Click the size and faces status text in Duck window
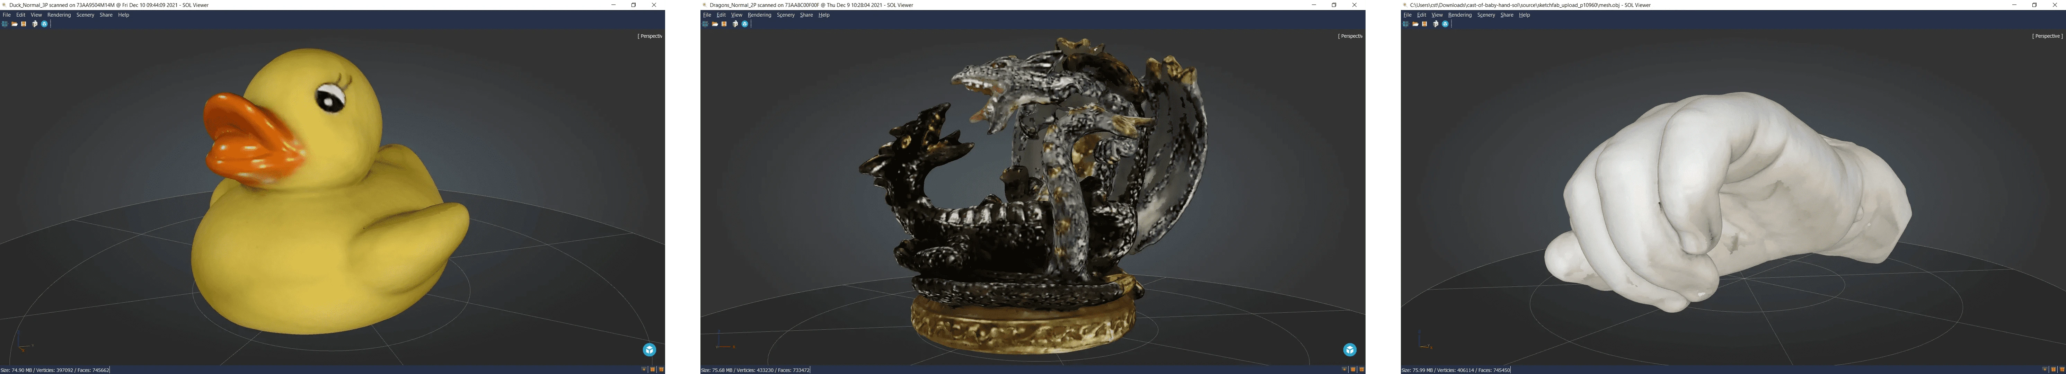 tap(55, 370)
